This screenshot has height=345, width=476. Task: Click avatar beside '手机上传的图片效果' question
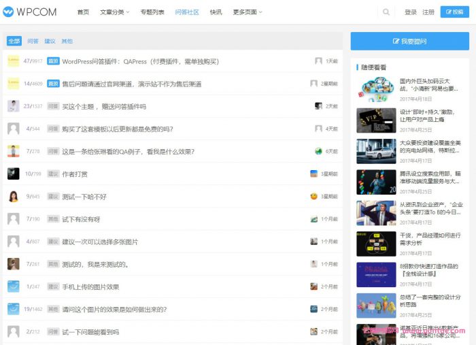click(x=13, y=286)
